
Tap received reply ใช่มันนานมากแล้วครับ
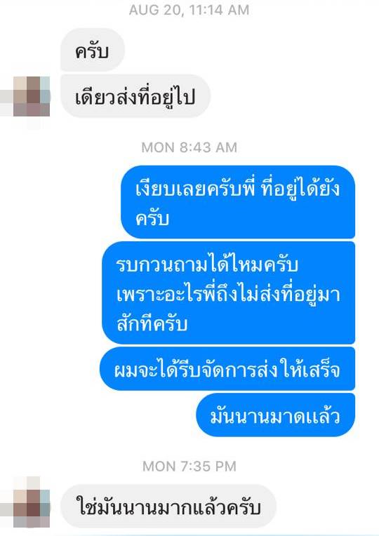168,507
